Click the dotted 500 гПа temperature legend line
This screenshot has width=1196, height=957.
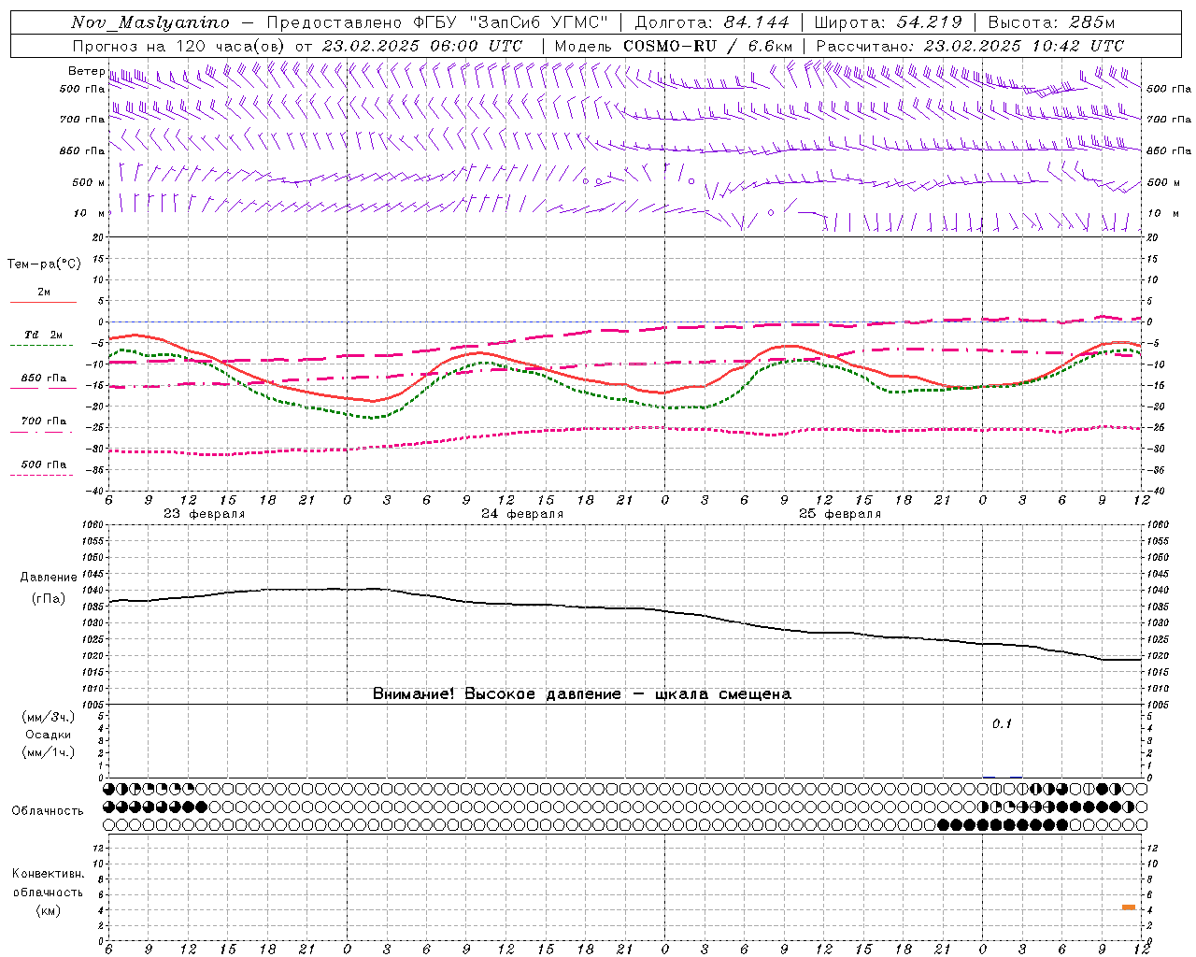(42, 475)
